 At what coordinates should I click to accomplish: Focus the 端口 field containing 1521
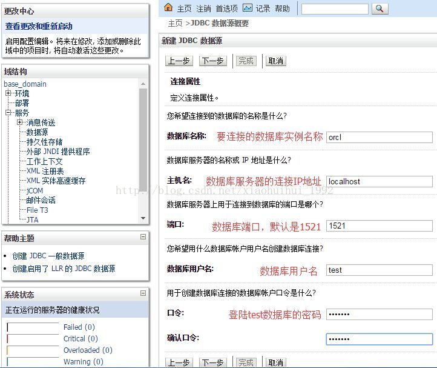(379, 226)
